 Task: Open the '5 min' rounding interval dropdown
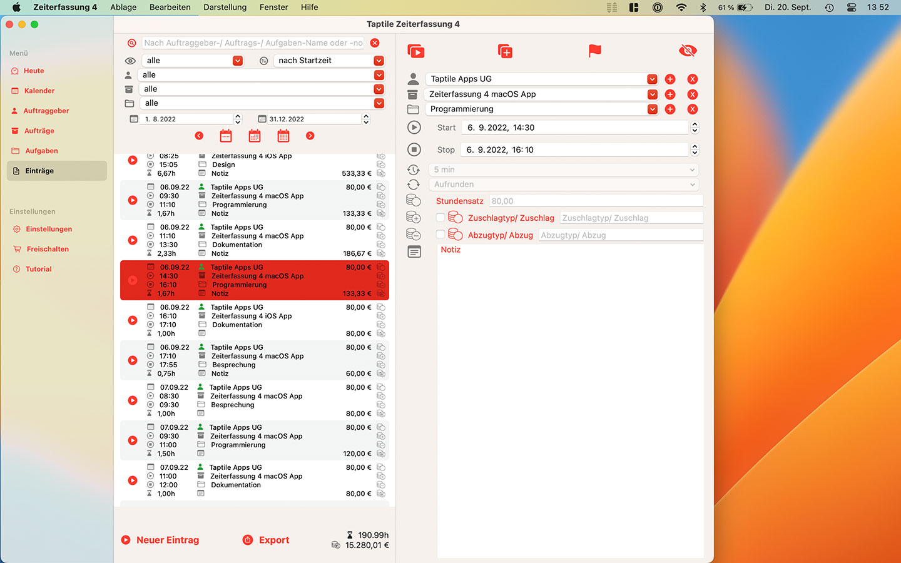pos(564,170)
